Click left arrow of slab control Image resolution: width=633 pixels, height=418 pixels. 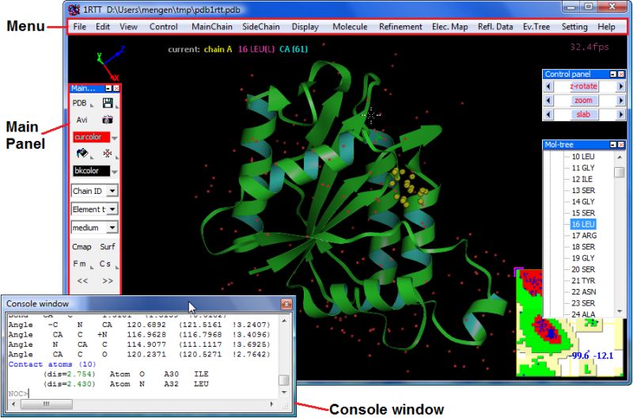[548, 115]
